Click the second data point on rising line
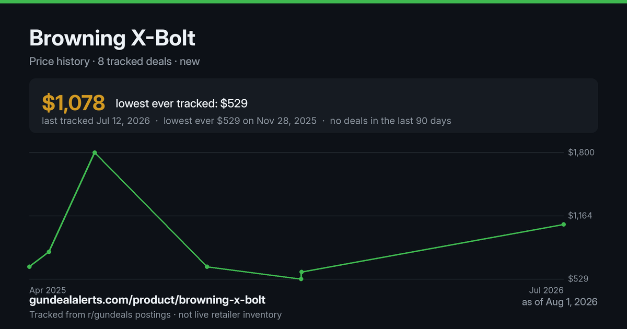627x329 pixels. [x=49, y=252]
